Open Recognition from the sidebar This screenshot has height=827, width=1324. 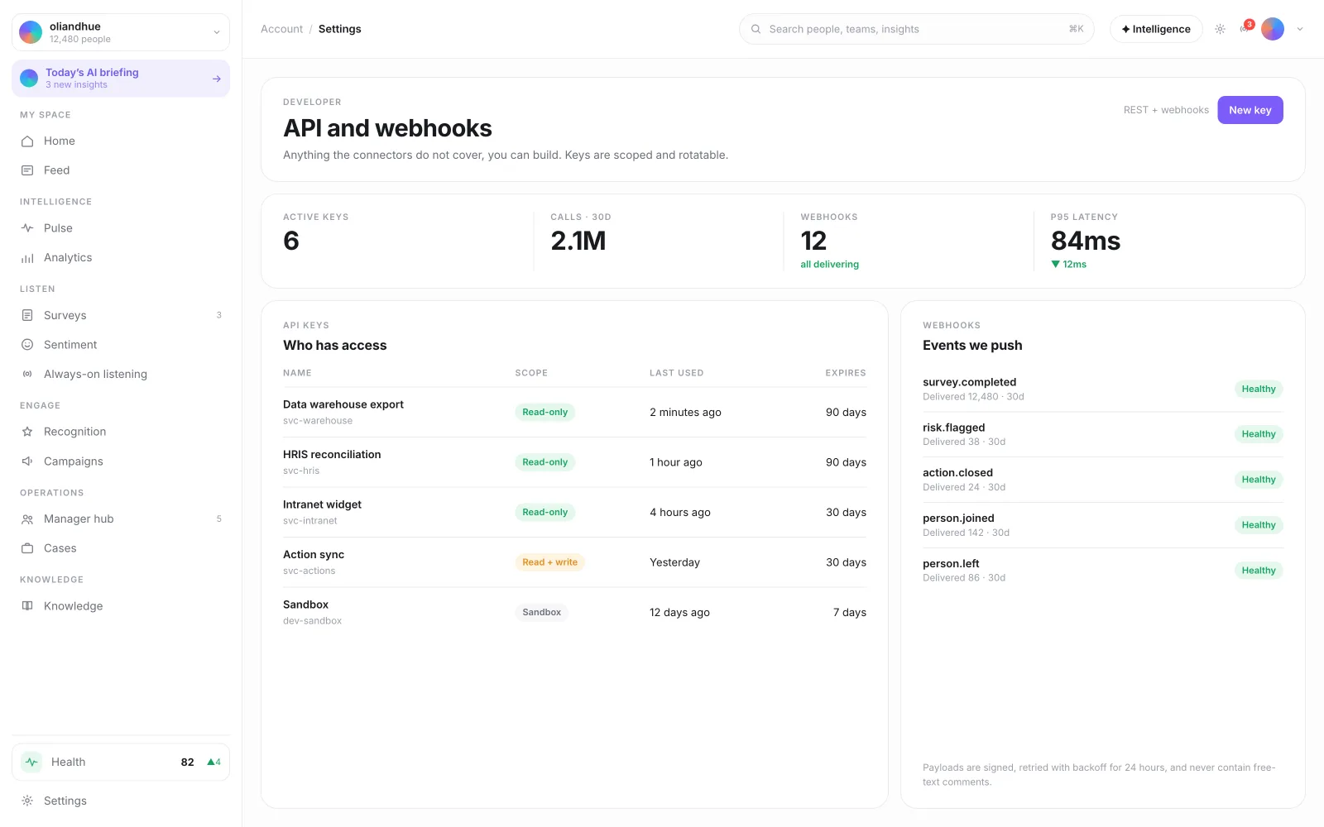click(121, 432)
